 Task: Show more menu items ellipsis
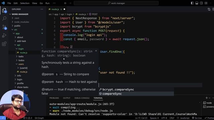pyautogui.click(x=54, y=3)
